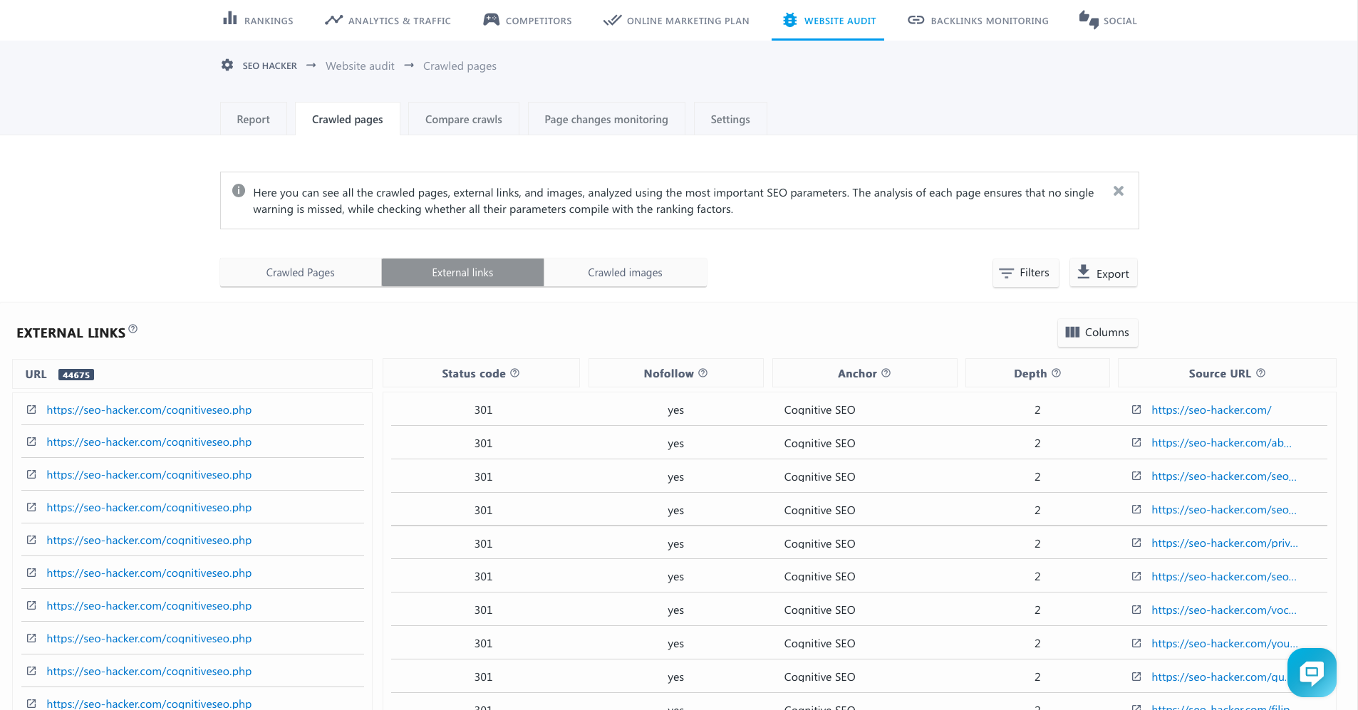Viewport: 1358px width, 710px height.
Task: Click help icon beside Source URL header
Action: pyautogui.click(x=1260, y=373)
